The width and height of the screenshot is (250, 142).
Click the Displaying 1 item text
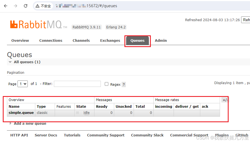point(229,83)
